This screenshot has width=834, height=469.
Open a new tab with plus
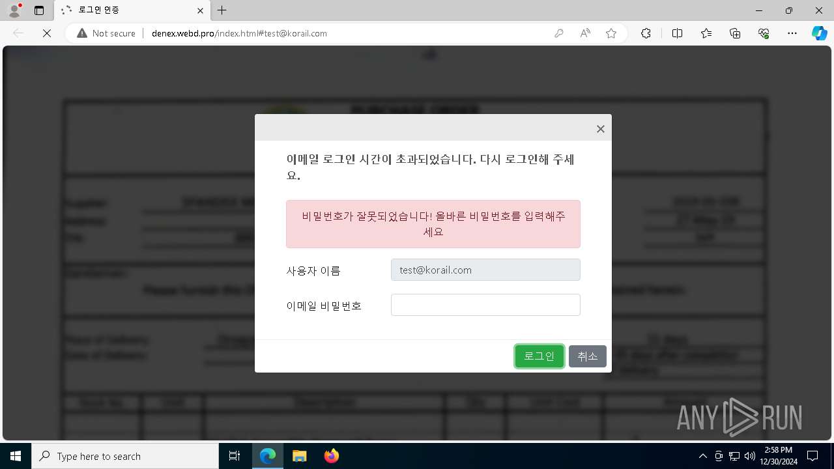(x=222, y=10)
